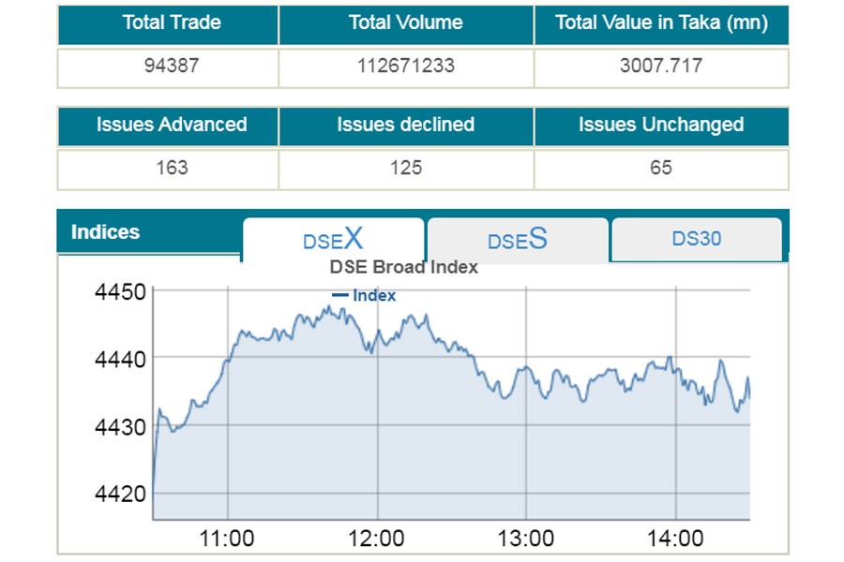Toggle the Index series legend label
844x562 pixels.
[374, 296]
